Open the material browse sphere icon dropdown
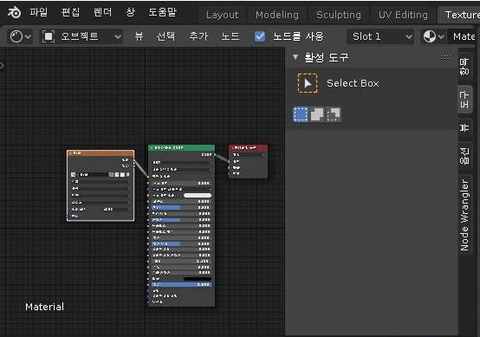Image resolution: width=480 pixels, height=337 pixels. 433,36
